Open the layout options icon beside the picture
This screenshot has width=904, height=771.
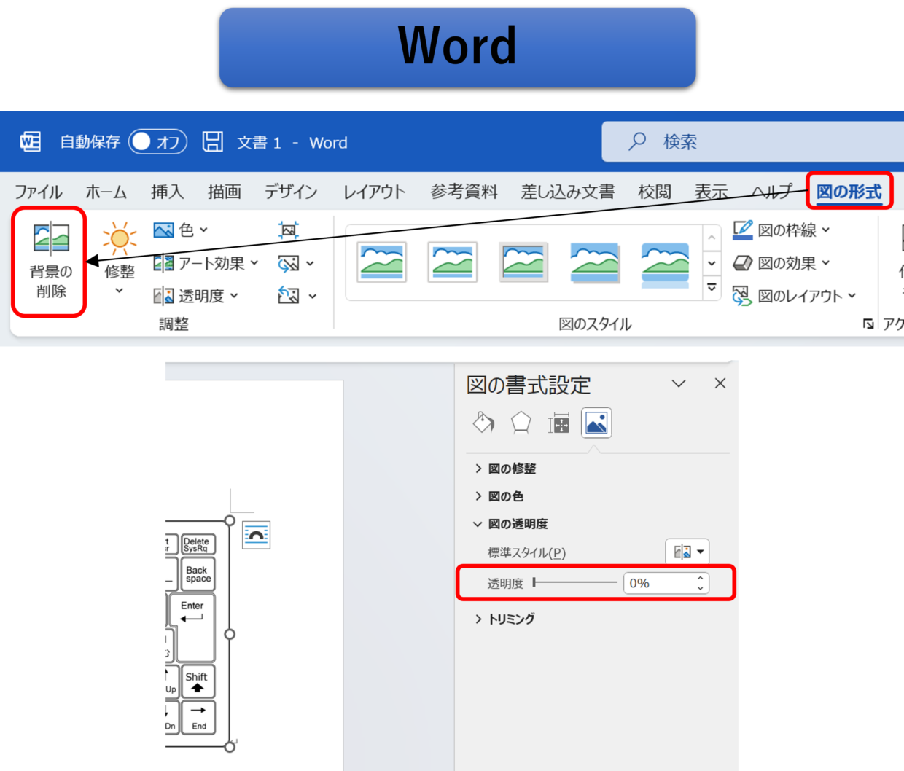[256, 535]
